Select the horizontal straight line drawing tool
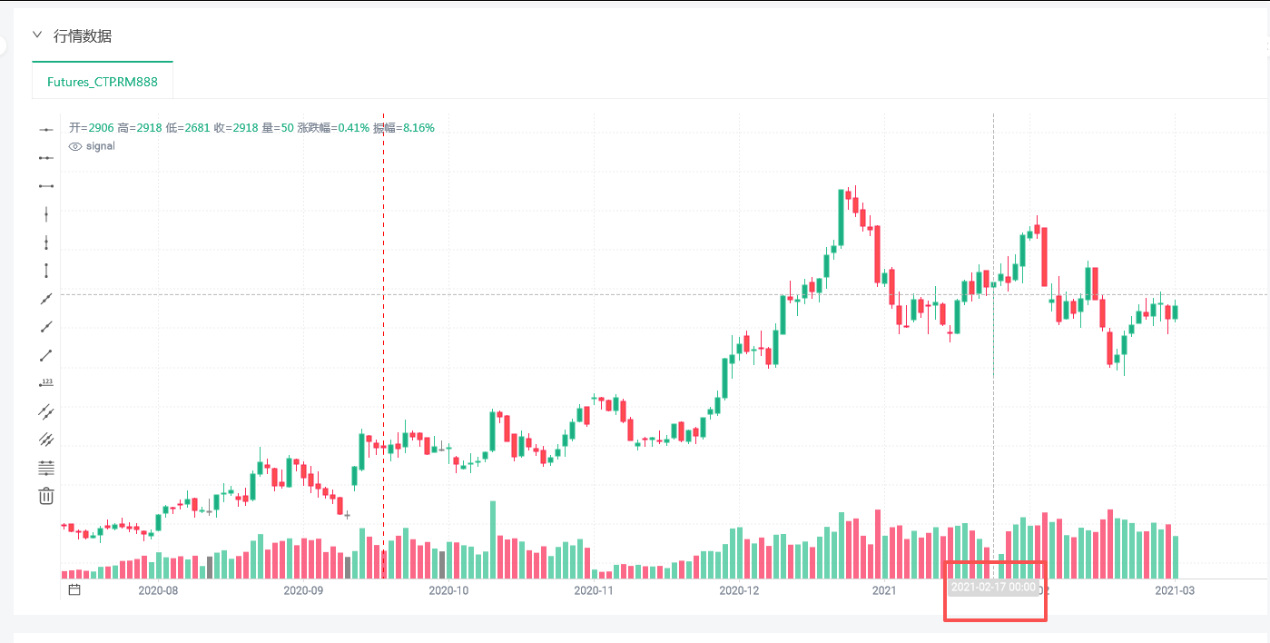Screen dimensions: 1270x643 (x=46, y=130)
